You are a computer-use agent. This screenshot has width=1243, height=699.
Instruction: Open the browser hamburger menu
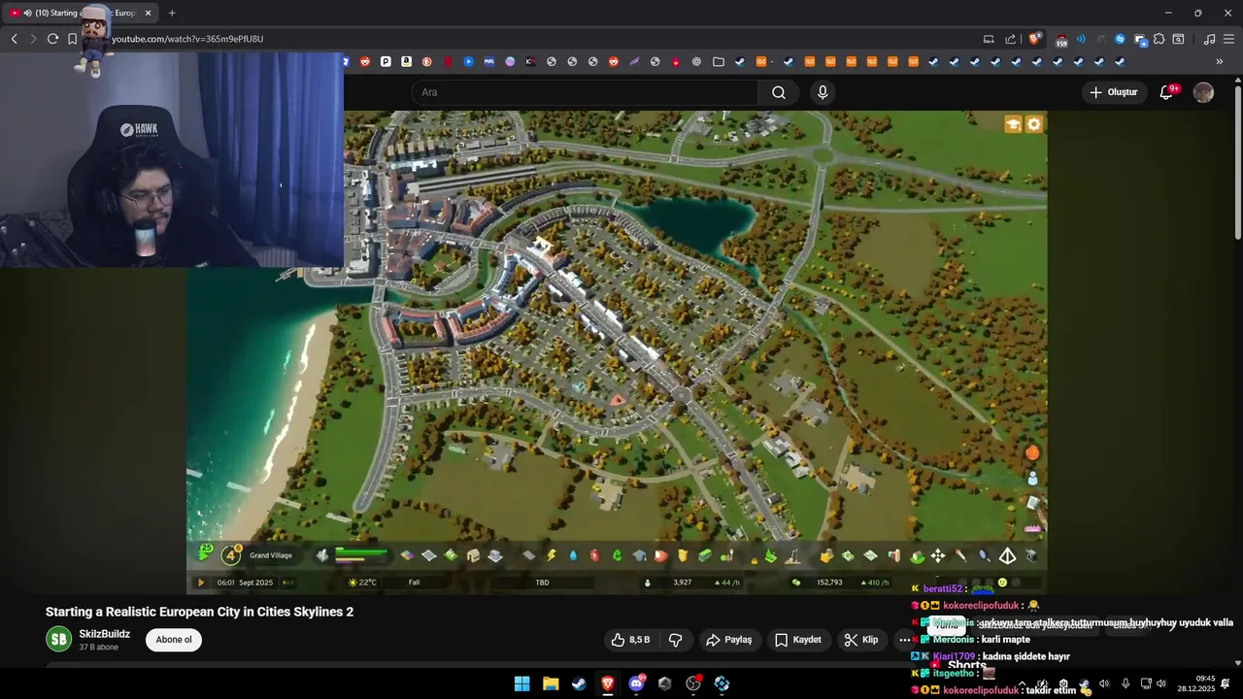[x=1230, y=39]
